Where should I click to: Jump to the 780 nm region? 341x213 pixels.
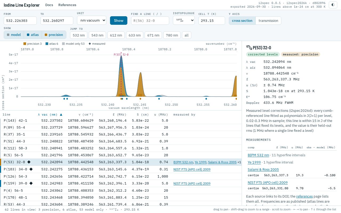tap(172, 35)
